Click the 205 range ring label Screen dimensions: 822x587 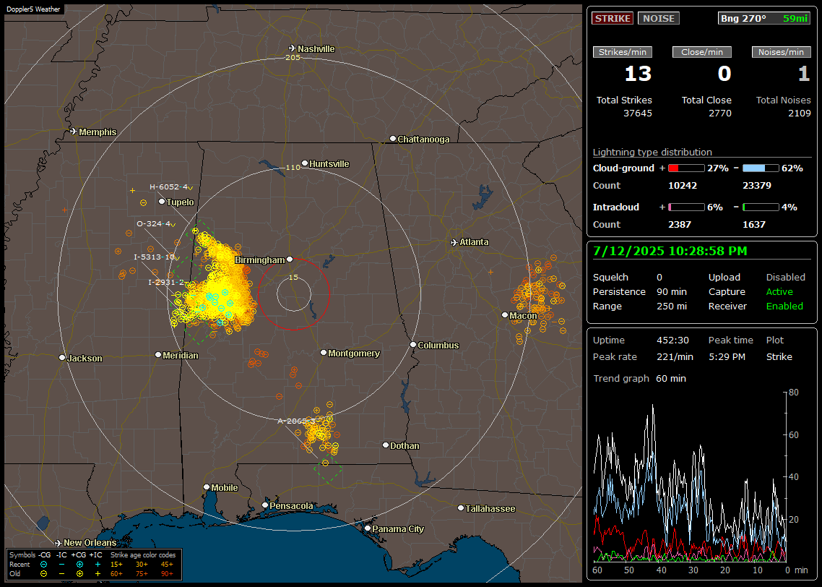click(293, 57)
